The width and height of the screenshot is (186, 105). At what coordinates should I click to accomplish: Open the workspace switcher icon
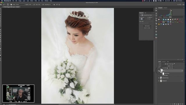(180, 5)
